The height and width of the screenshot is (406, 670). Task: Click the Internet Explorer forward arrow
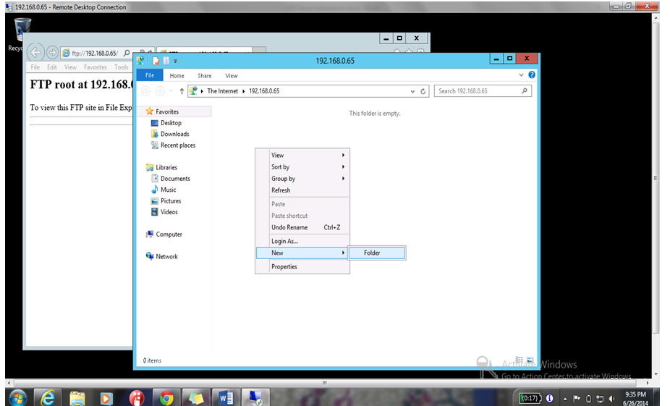pyautogui.click(x=52, y=53)
